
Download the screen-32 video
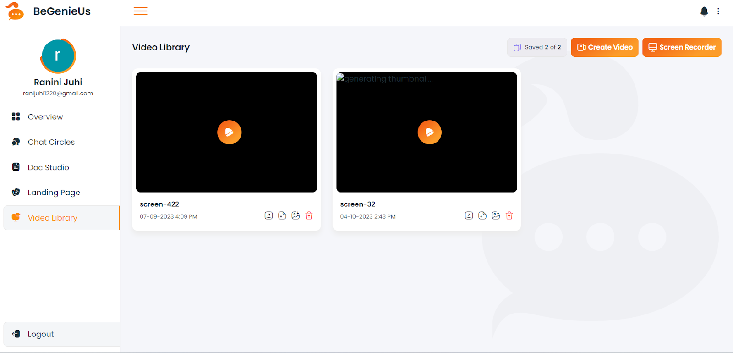482,215
